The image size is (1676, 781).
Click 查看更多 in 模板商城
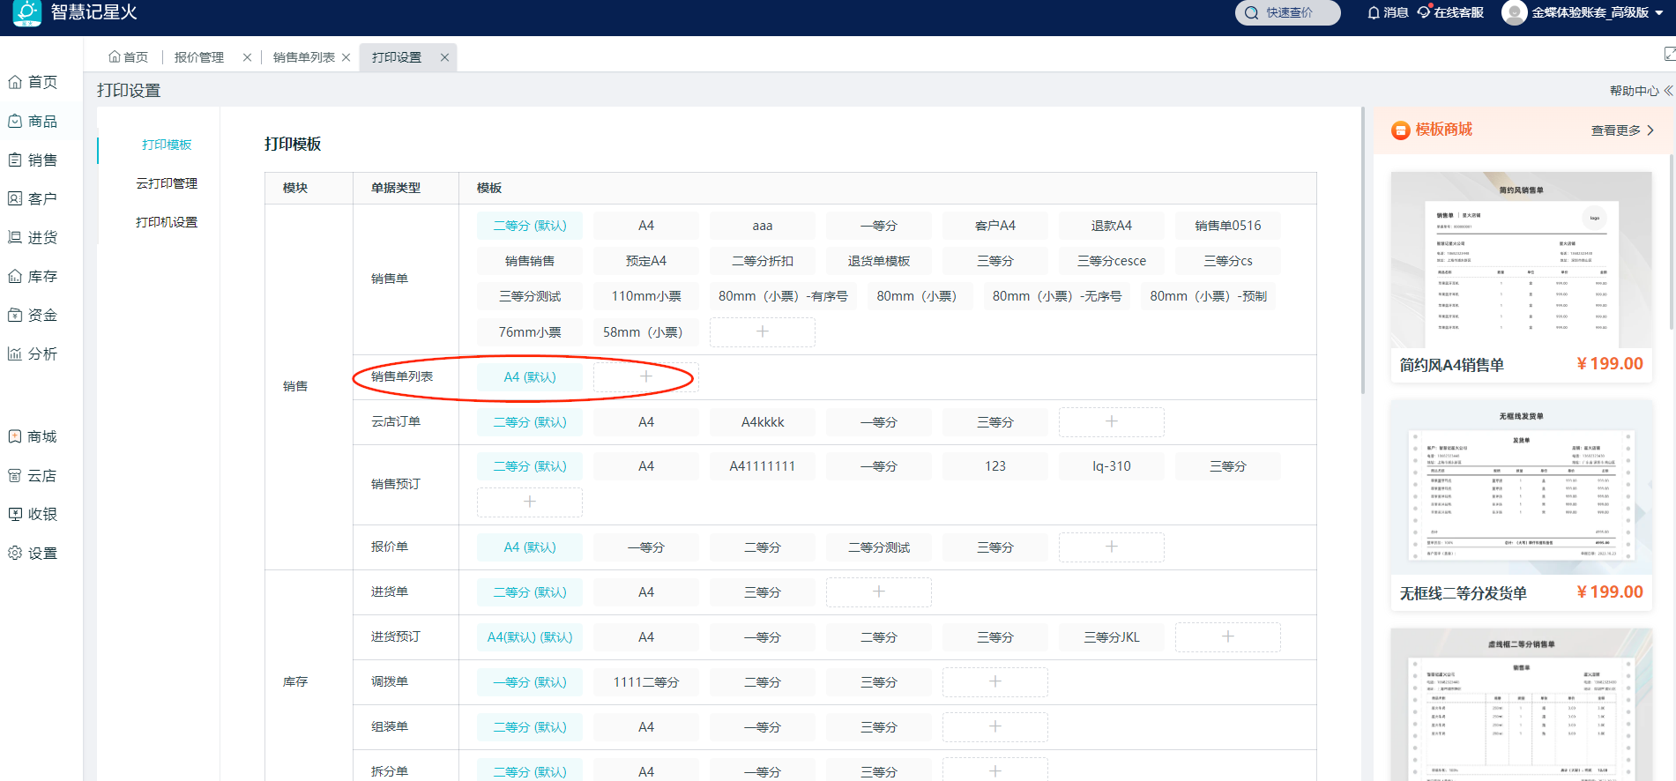click(x=1622, y=130)
